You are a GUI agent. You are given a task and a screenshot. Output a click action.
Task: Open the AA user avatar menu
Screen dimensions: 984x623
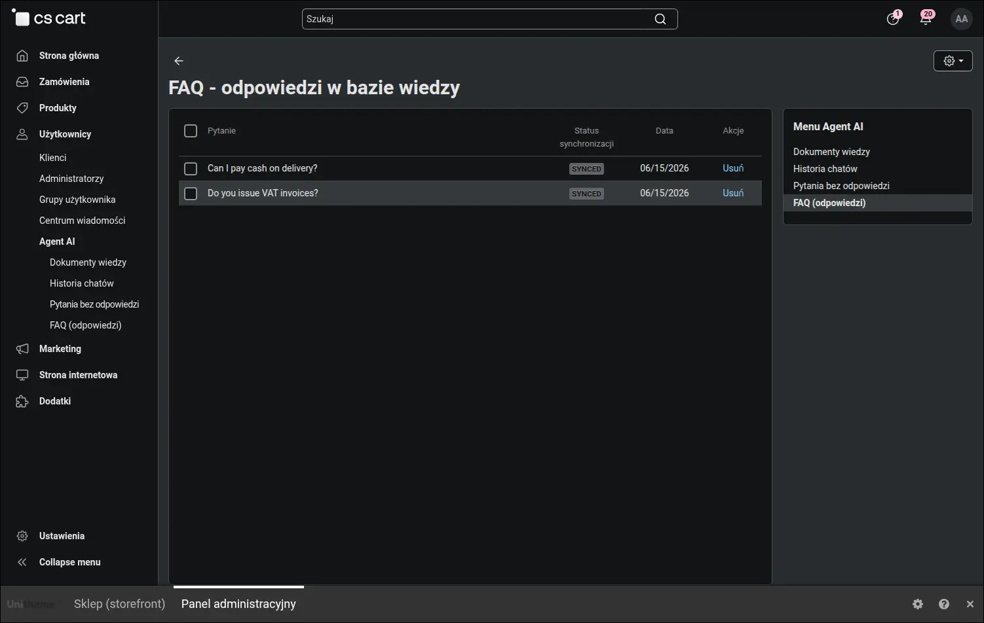point(961,19)
